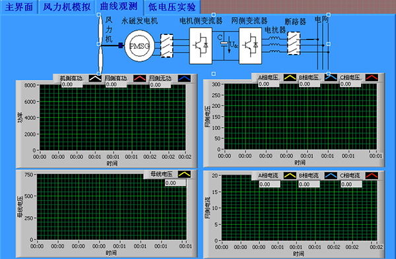Select the 曲线观测 tab
Image resolution: width=396 pixels, height=259 pixels.
(119, 7)
